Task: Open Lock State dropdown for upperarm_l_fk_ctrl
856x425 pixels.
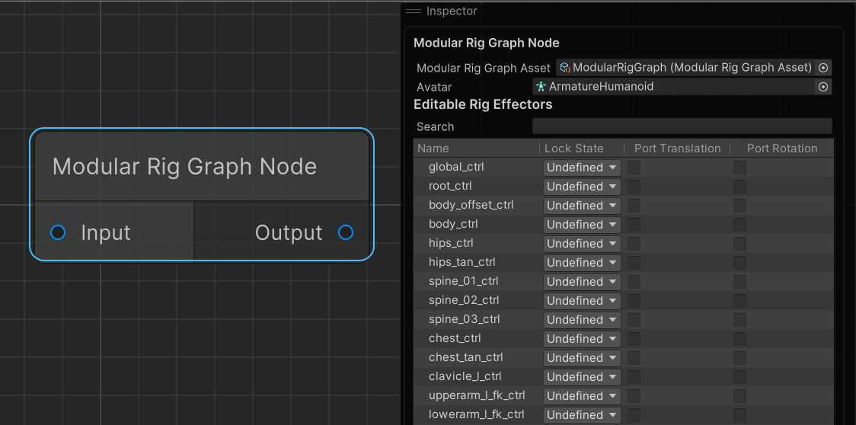Action: pos(582,395)
